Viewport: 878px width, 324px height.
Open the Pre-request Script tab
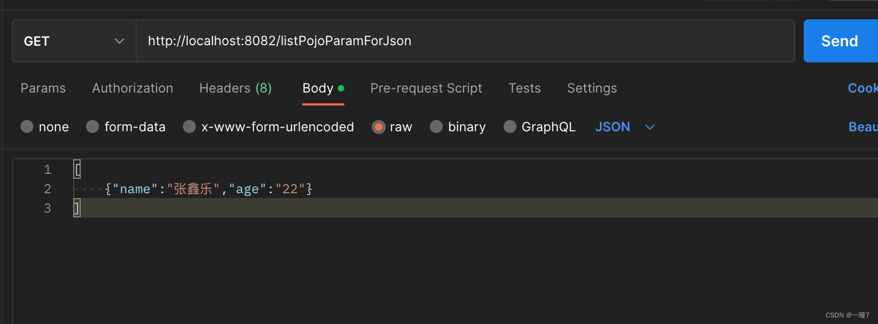coord(426,88)
